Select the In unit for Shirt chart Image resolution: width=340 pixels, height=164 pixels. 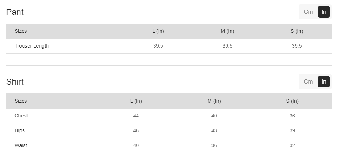pos(324,82)
